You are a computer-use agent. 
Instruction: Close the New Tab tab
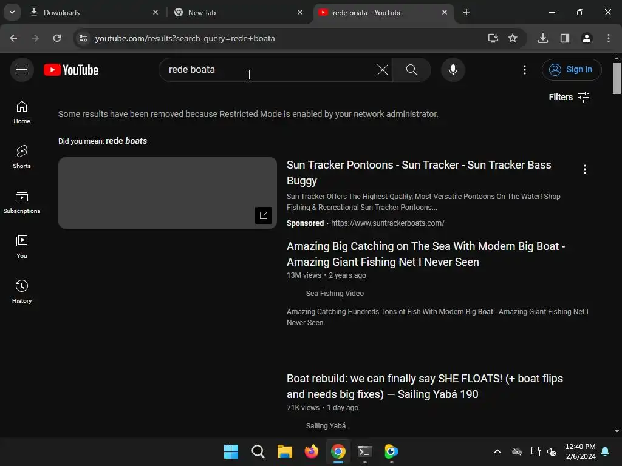click(x=300, y=12)
